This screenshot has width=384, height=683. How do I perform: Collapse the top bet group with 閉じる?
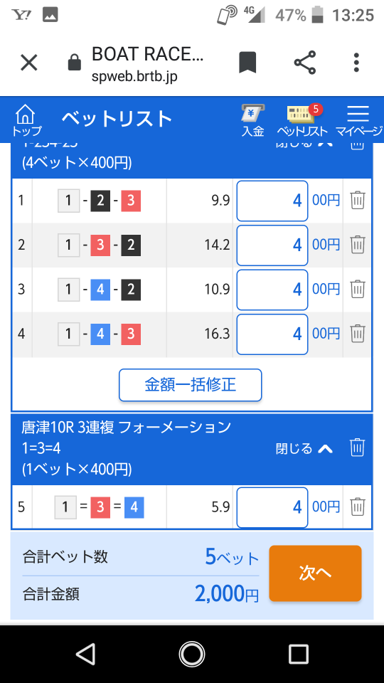[304, 144]
